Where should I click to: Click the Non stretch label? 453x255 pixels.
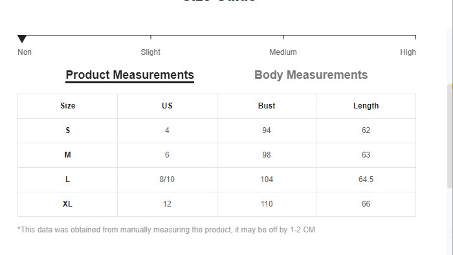[x=25, y=52]
